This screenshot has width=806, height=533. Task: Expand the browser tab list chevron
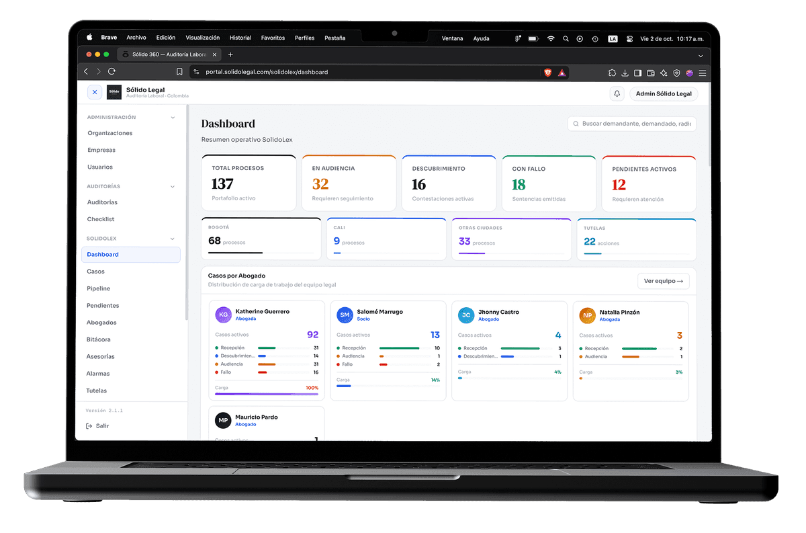(x=701, y=56)
